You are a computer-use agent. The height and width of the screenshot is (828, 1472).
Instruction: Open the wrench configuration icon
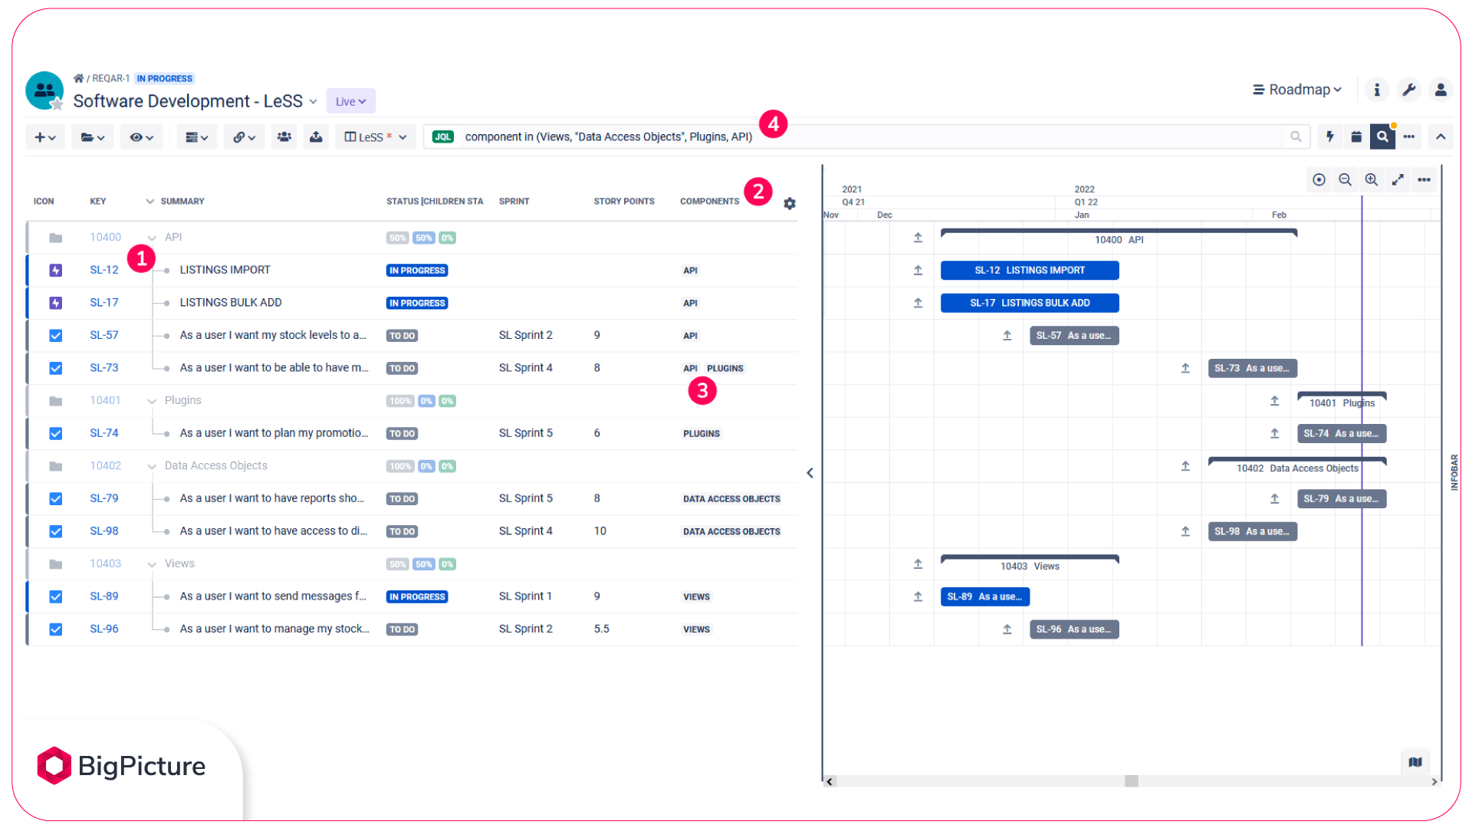pyautogui.click(x=1409, y=90)
